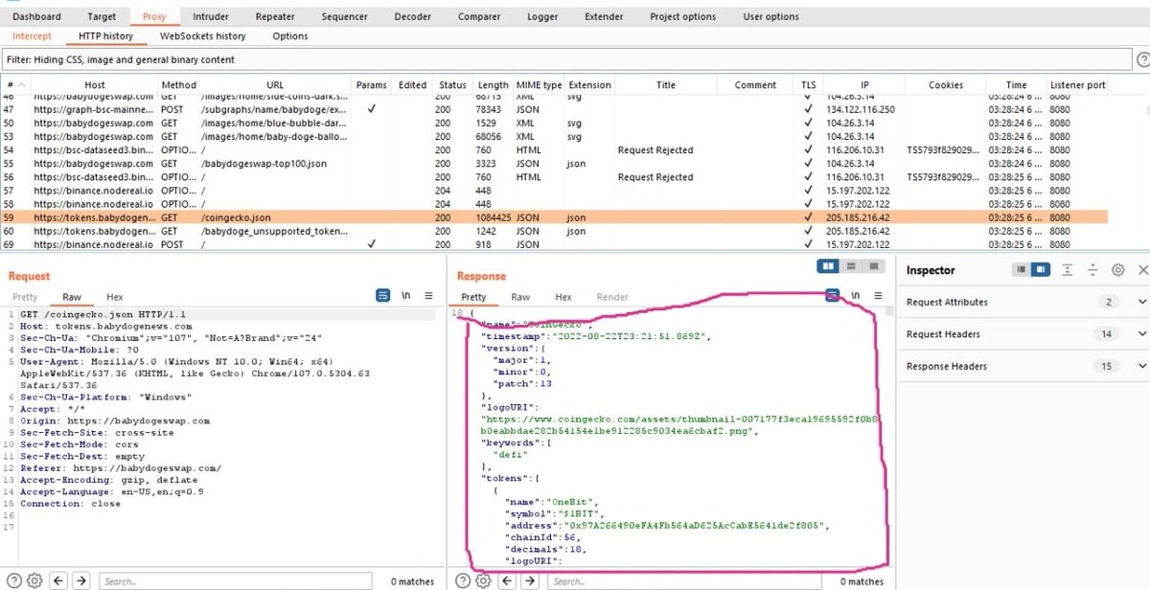The width and height of the screenshot is (1150, 590).
Task: Toggle \n non-printable characters in Request panel
Action: pos(405,296)
